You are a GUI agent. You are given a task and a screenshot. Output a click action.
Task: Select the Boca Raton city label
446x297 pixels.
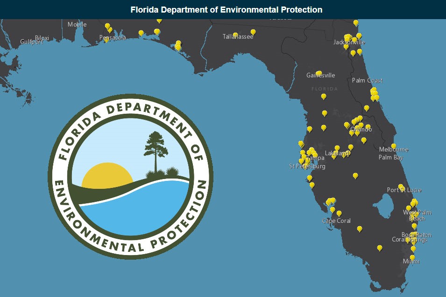tap(417, 235)
